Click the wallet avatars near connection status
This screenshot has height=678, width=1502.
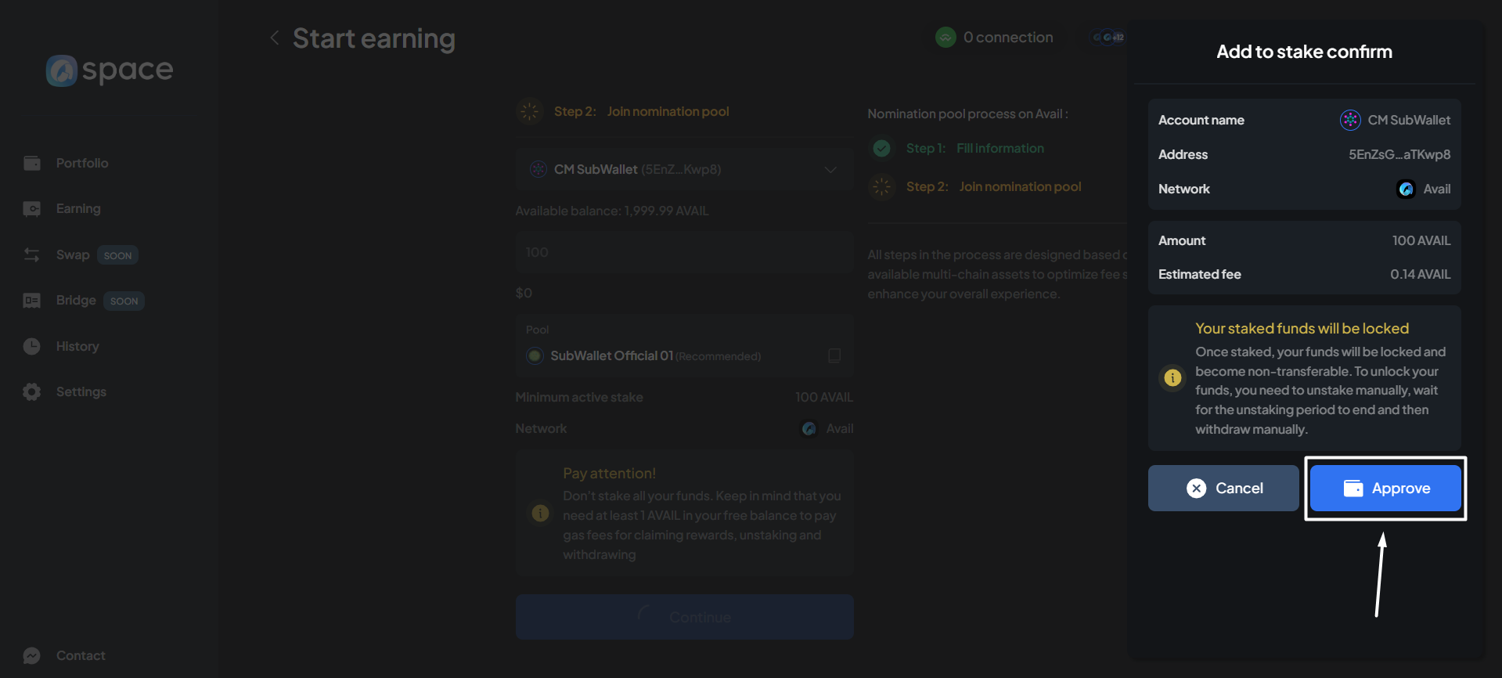click(x=1108, y=38)
